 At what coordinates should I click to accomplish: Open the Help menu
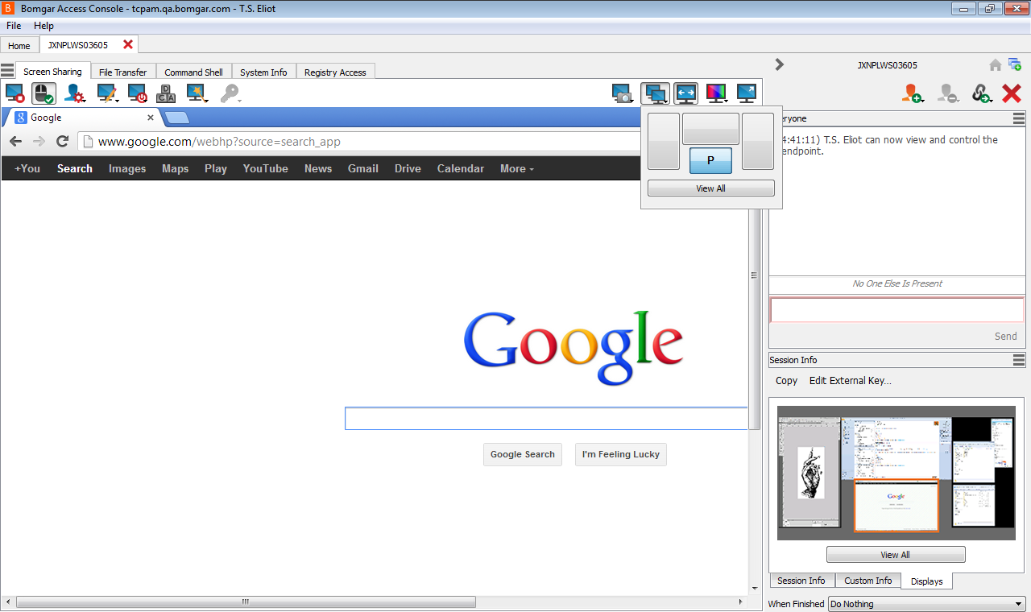44,26
